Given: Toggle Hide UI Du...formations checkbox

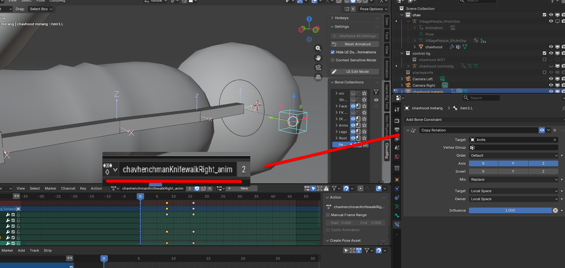Looking at the screenshot, I should [x=333, y=52].
